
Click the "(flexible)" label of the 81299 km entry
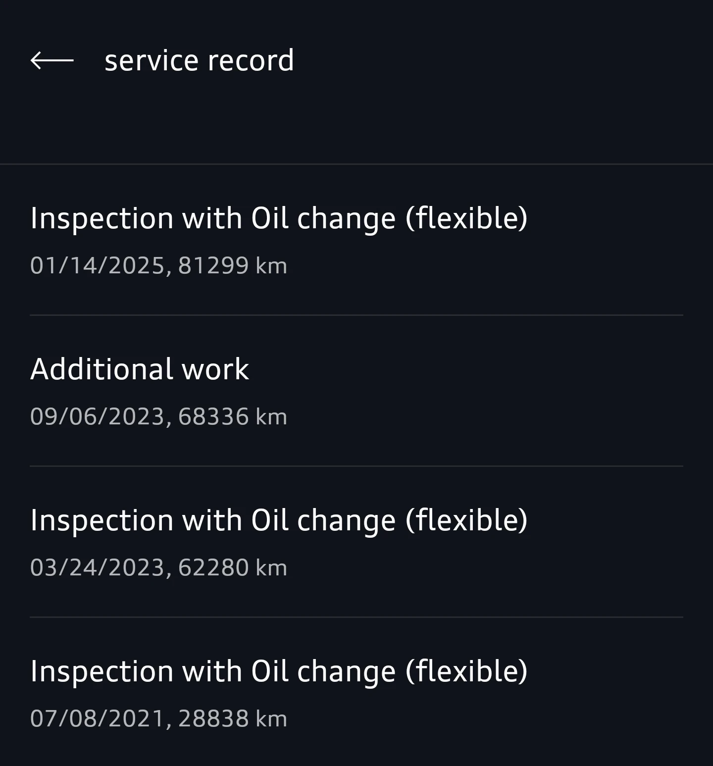pyautogui.click(x=466, y=218)
